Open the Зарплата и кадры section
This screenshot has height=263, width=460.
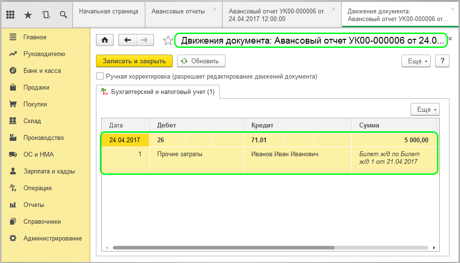pos(48,171)
